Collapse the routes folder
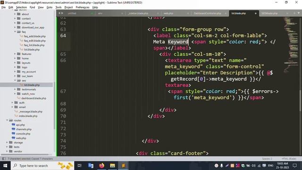The image size is (302, 170). coord(7,120)
